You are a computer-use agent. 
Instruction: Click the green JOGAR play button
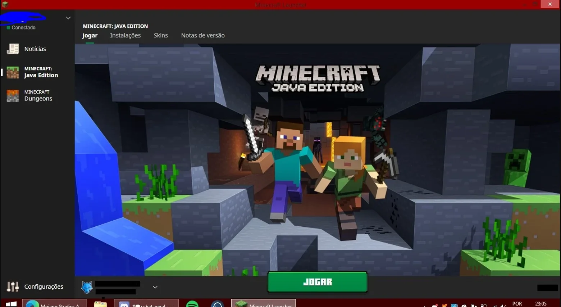click(x=318, y=282)
